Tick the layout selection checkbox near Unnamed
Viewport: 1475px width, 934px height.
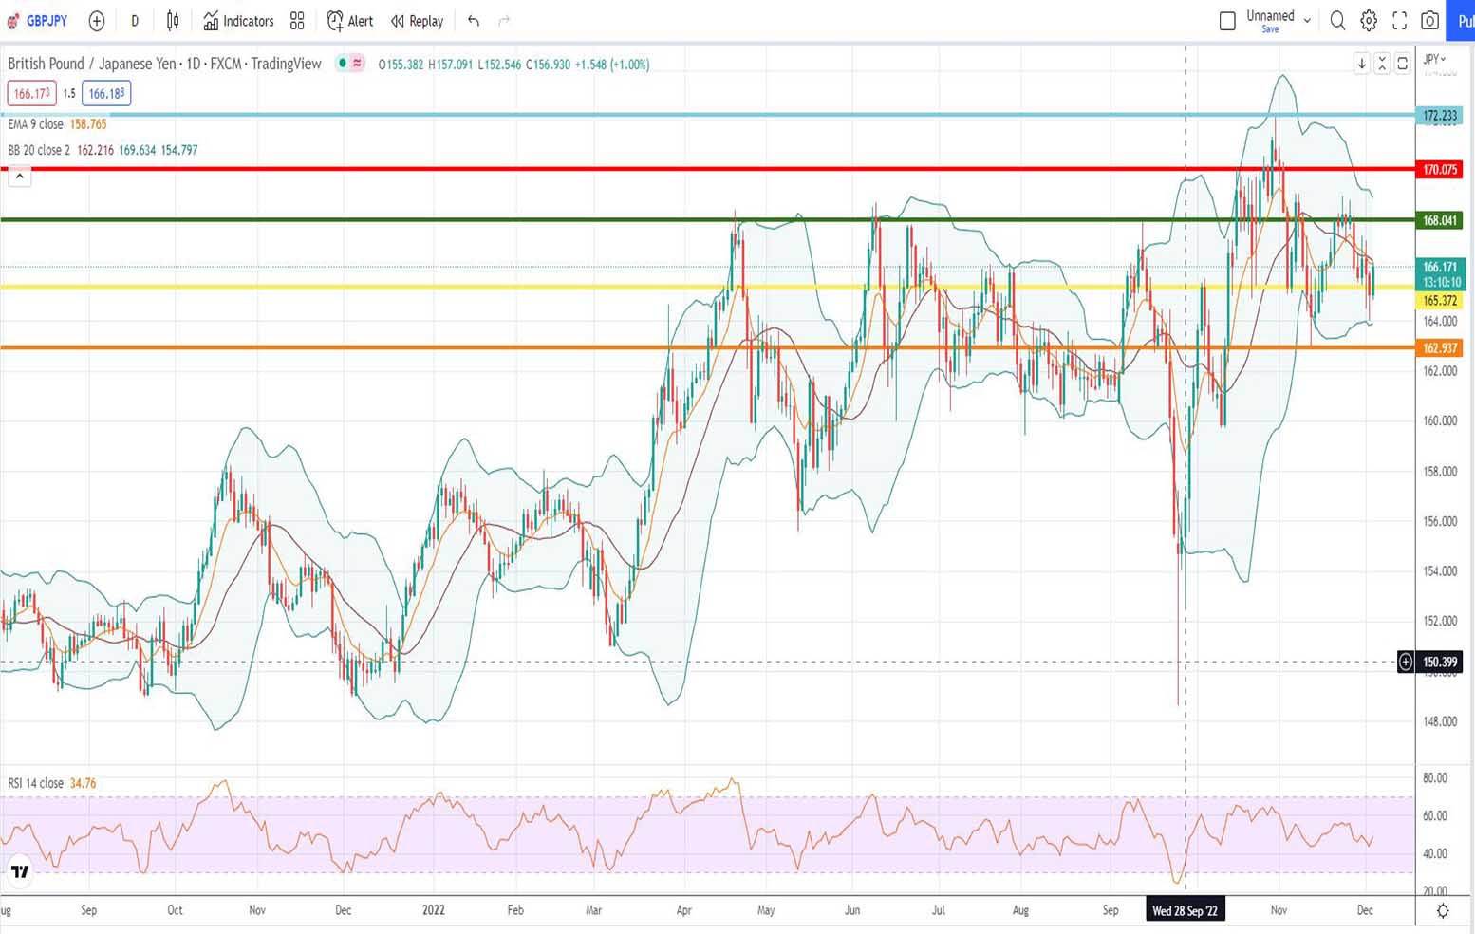point(1226,19)
